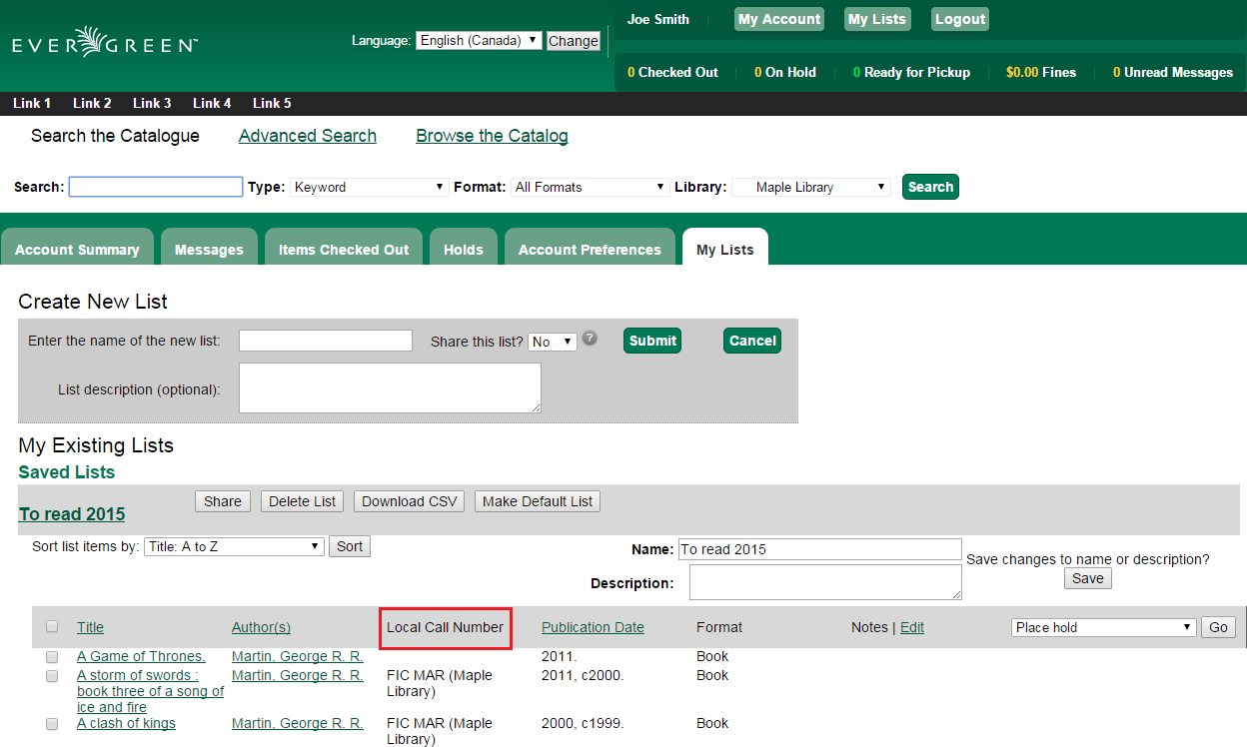Select the Library Maple Library dropdown
Viewport: 1247px width, 747px height.
pyautogui.click(x=811, y=187)
